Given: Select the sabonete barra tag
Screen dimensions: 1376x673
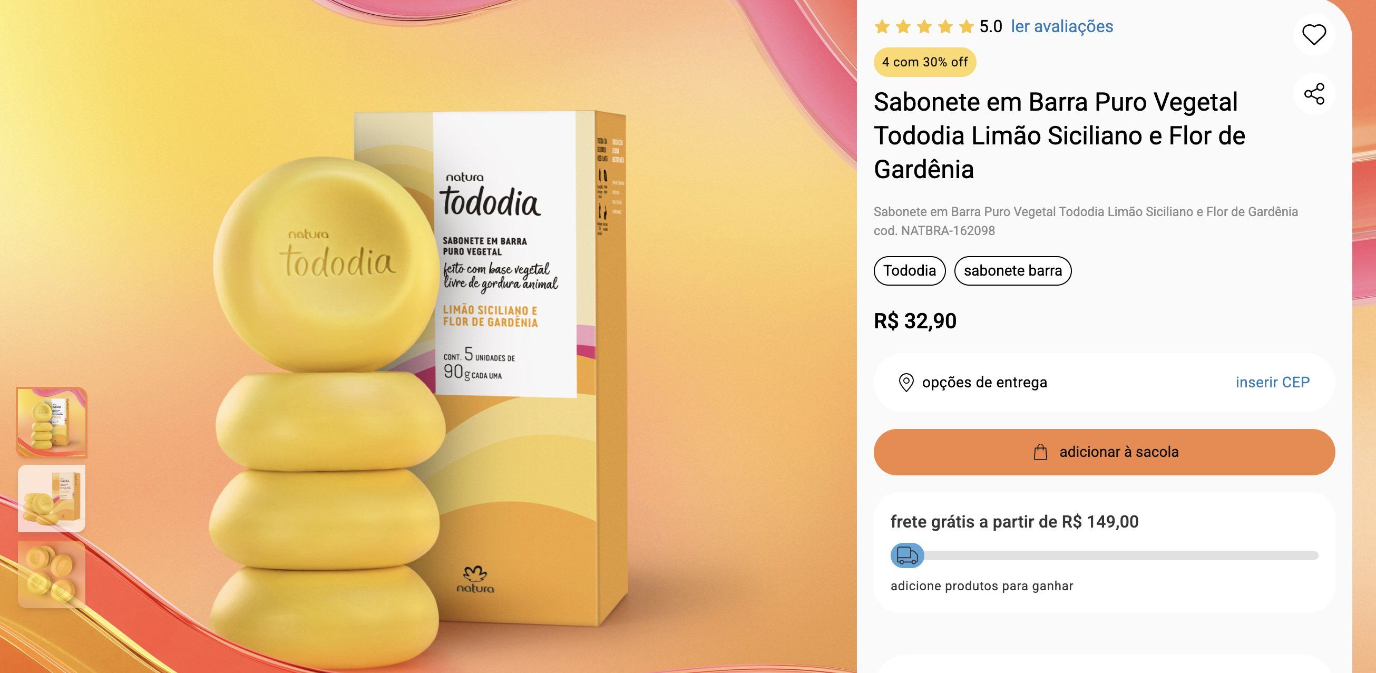Looking at the screenshot, I should (1013, 271).
